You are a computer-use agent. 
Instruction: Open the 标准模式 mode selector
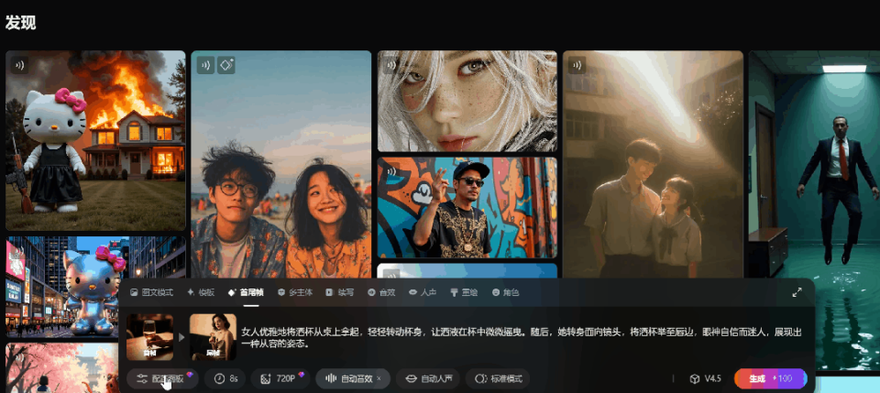click(498, 379)
